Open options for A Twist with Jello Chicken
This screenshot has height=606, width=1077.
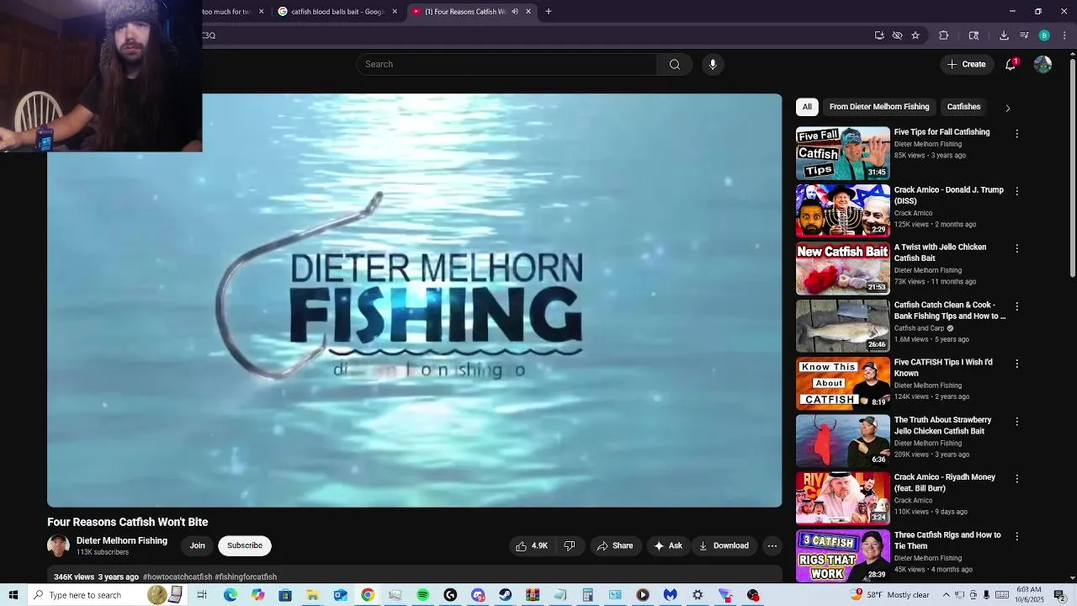tap(1017, 248)
